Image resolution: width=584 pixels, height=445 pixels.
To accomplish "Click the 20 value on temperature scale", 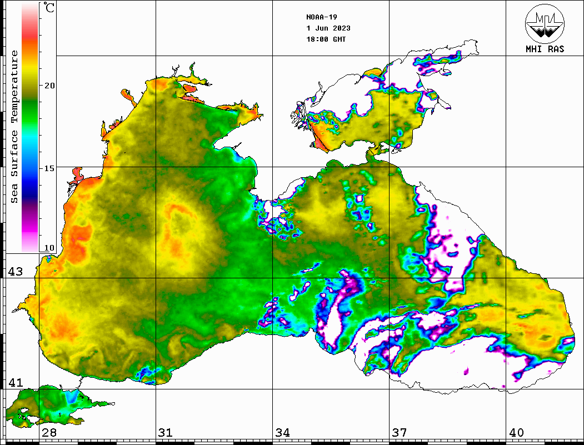I will tap(49, 86).
